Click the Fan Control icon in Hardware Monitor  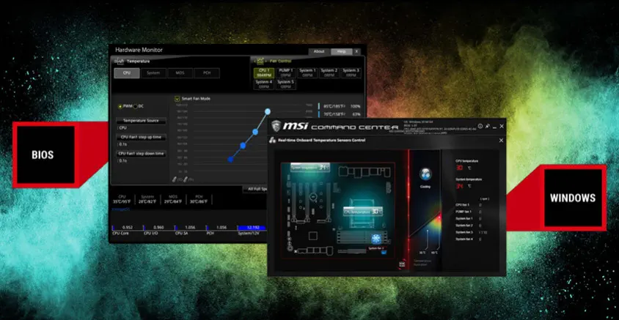coord(260,61)
